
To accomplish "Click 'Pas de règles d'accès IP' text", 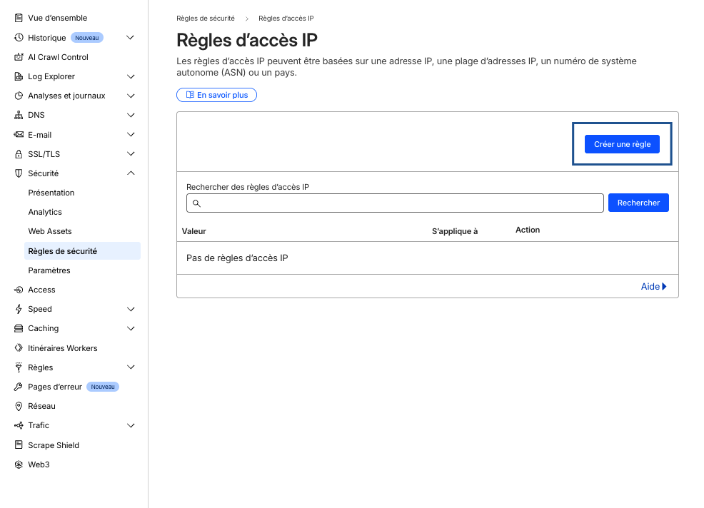I will click(237, 258).
